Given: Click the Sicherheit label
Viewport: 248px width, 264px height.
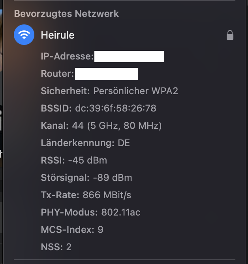Looking at the screenshot, I should 66,91.
